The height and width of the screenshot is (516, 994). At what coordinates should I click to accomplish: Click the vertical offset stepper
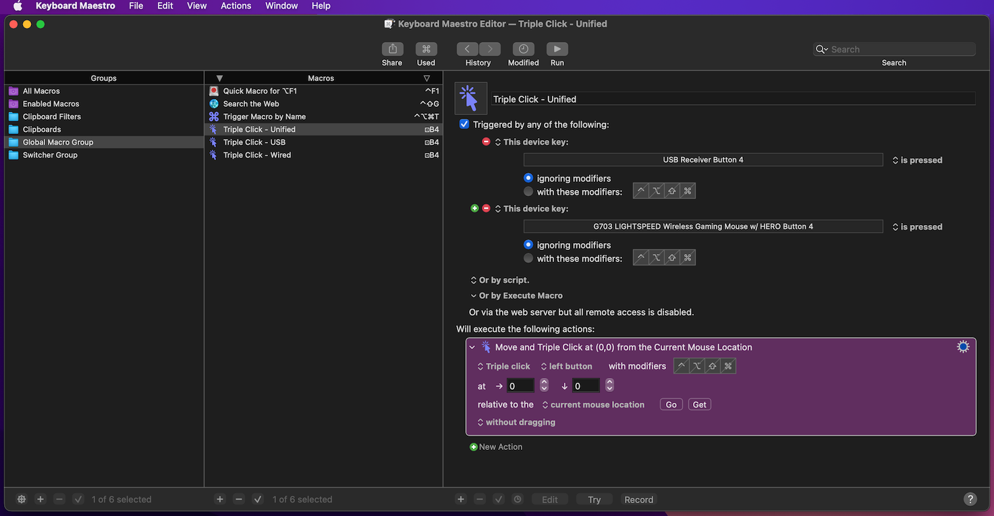click(609, 385)
